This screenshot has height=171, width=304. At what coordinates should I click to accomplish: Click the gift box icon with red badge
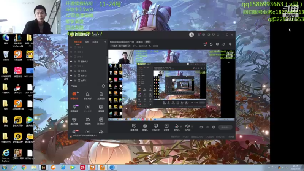pyautogui.click(x=205, y=44)
